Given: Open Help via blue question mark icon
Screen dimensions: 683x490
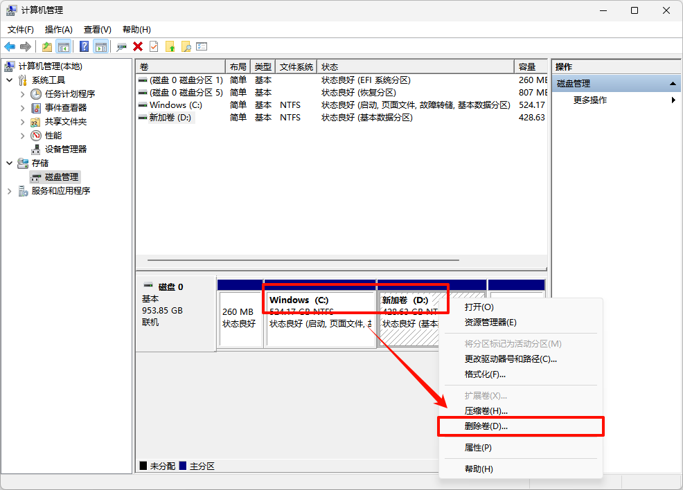Looking at the screenshot, I should pos(84,46).
